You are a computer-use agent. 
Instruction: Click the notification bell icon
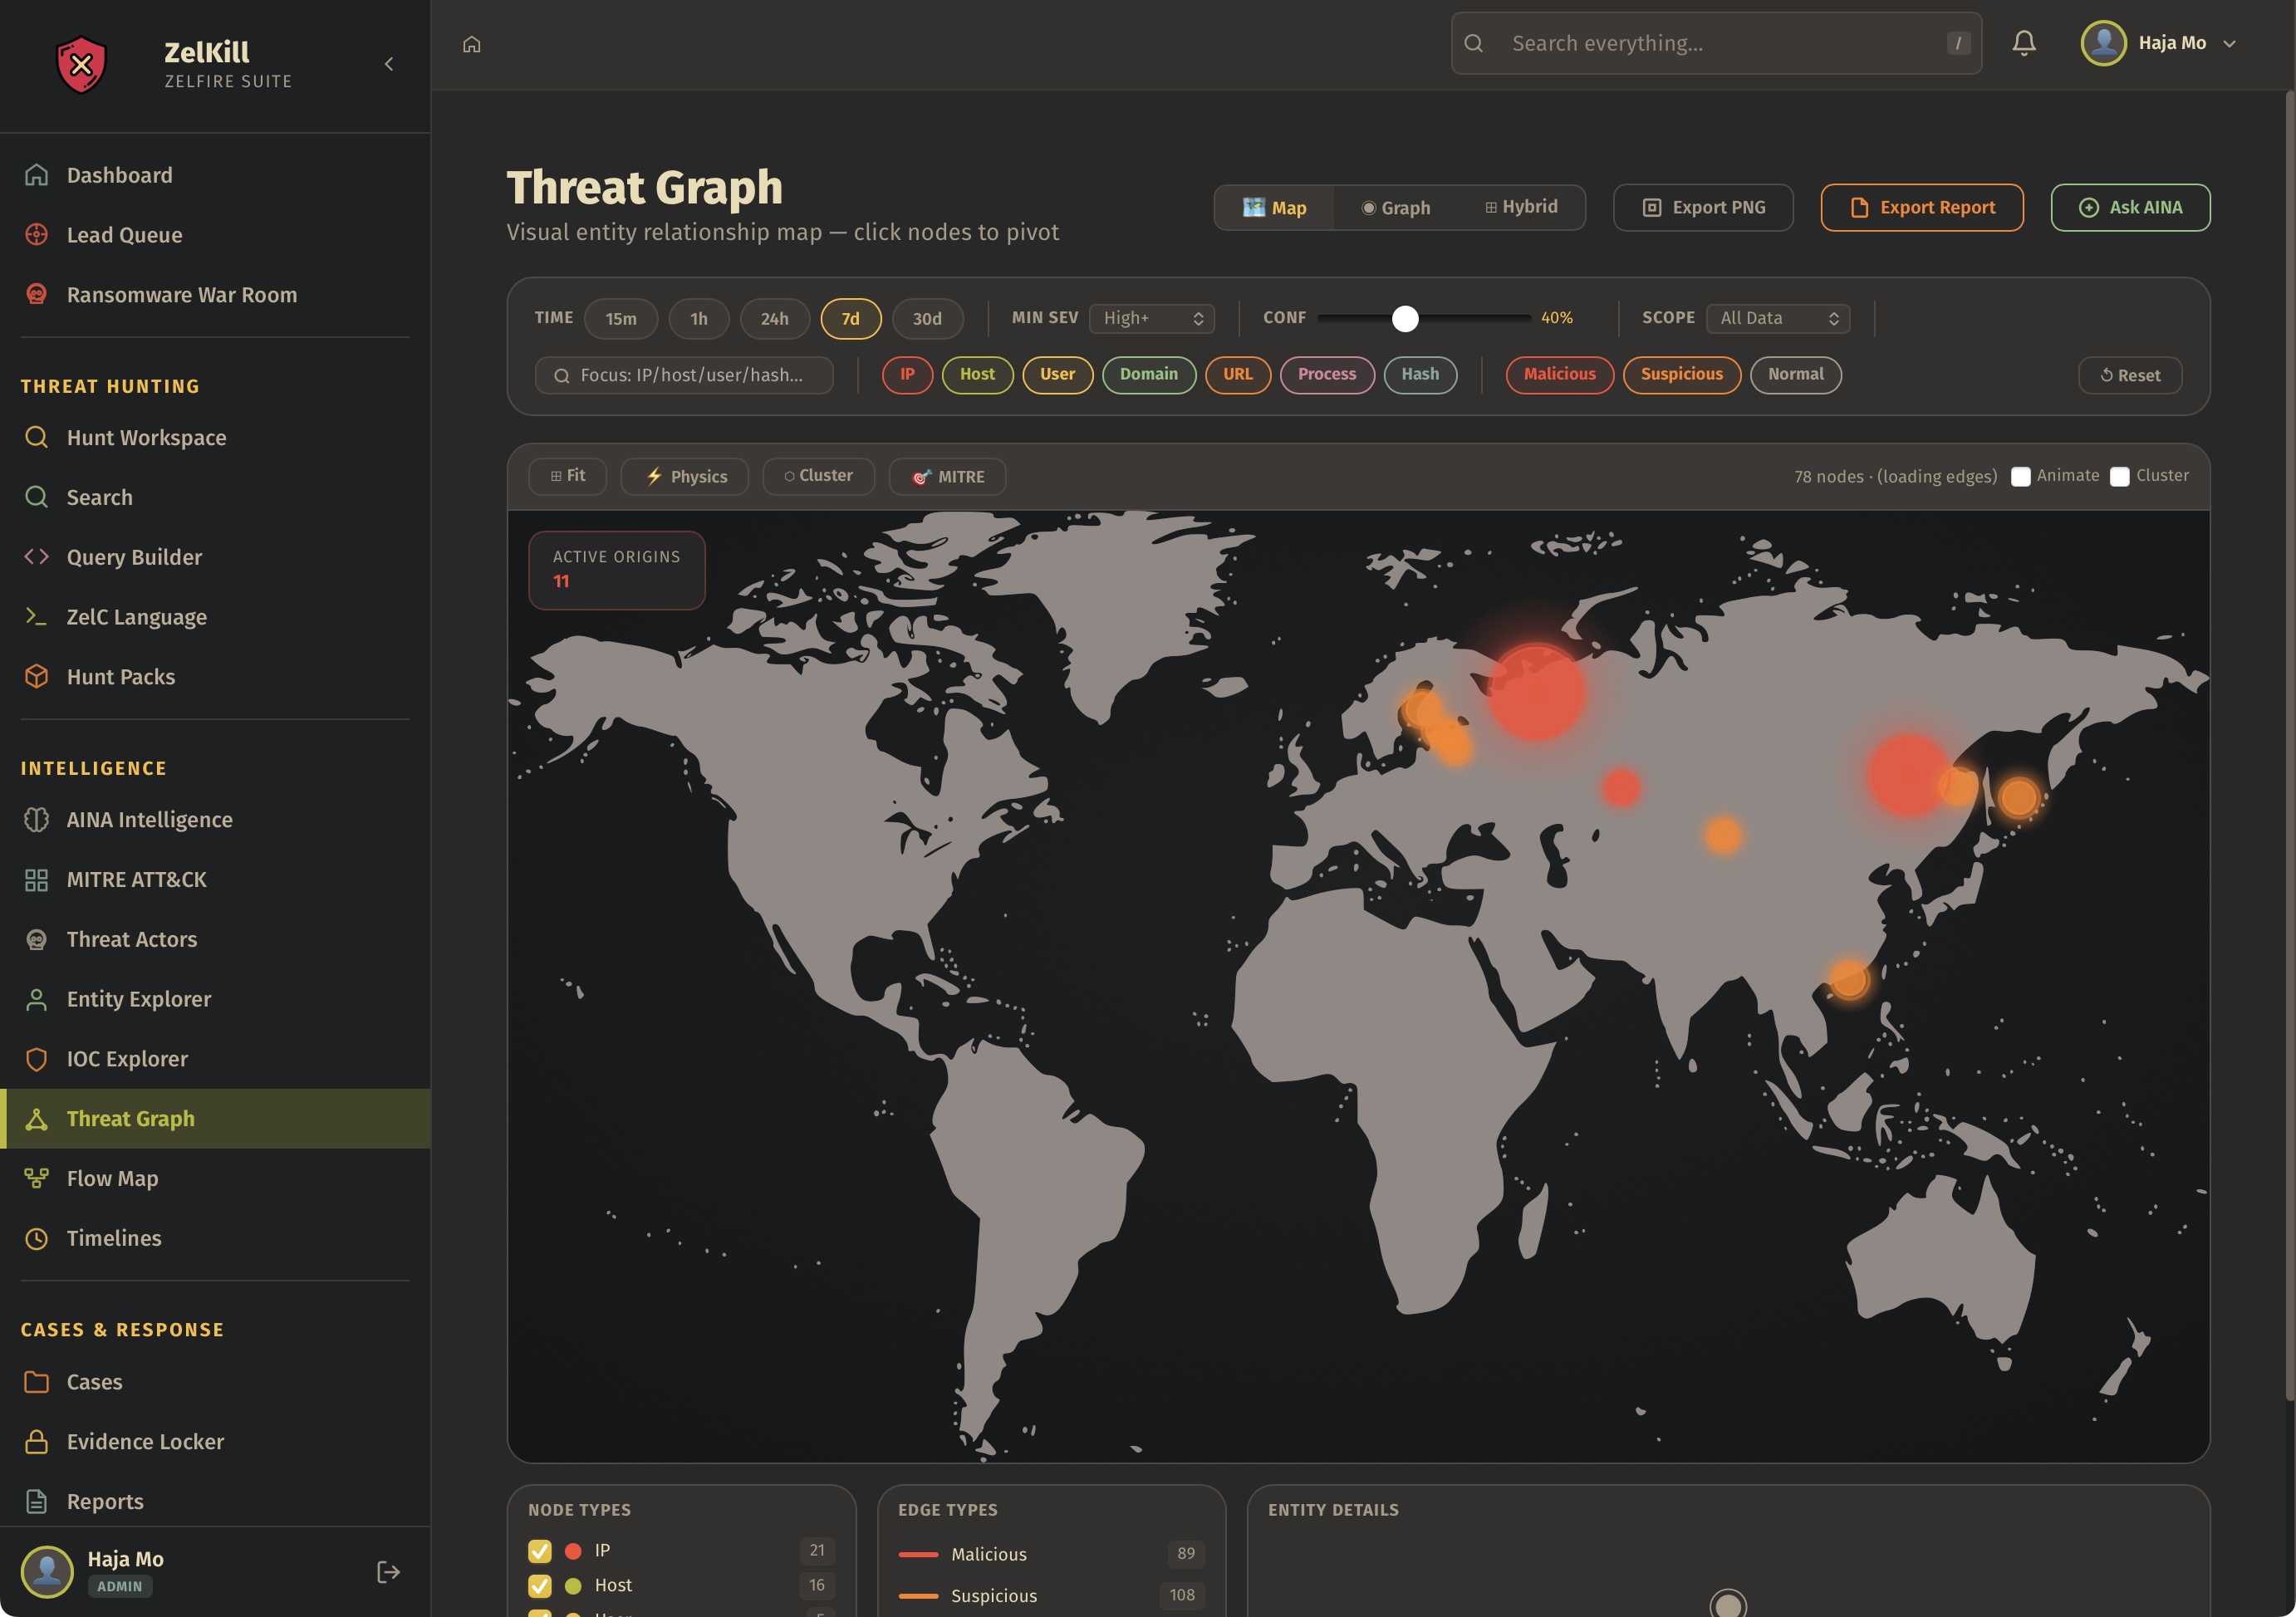point(2023,43)
